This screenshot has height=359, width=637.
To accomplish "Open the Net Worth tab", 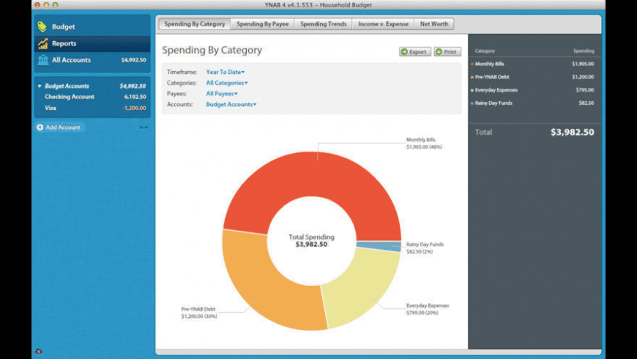I will point(433,24).
